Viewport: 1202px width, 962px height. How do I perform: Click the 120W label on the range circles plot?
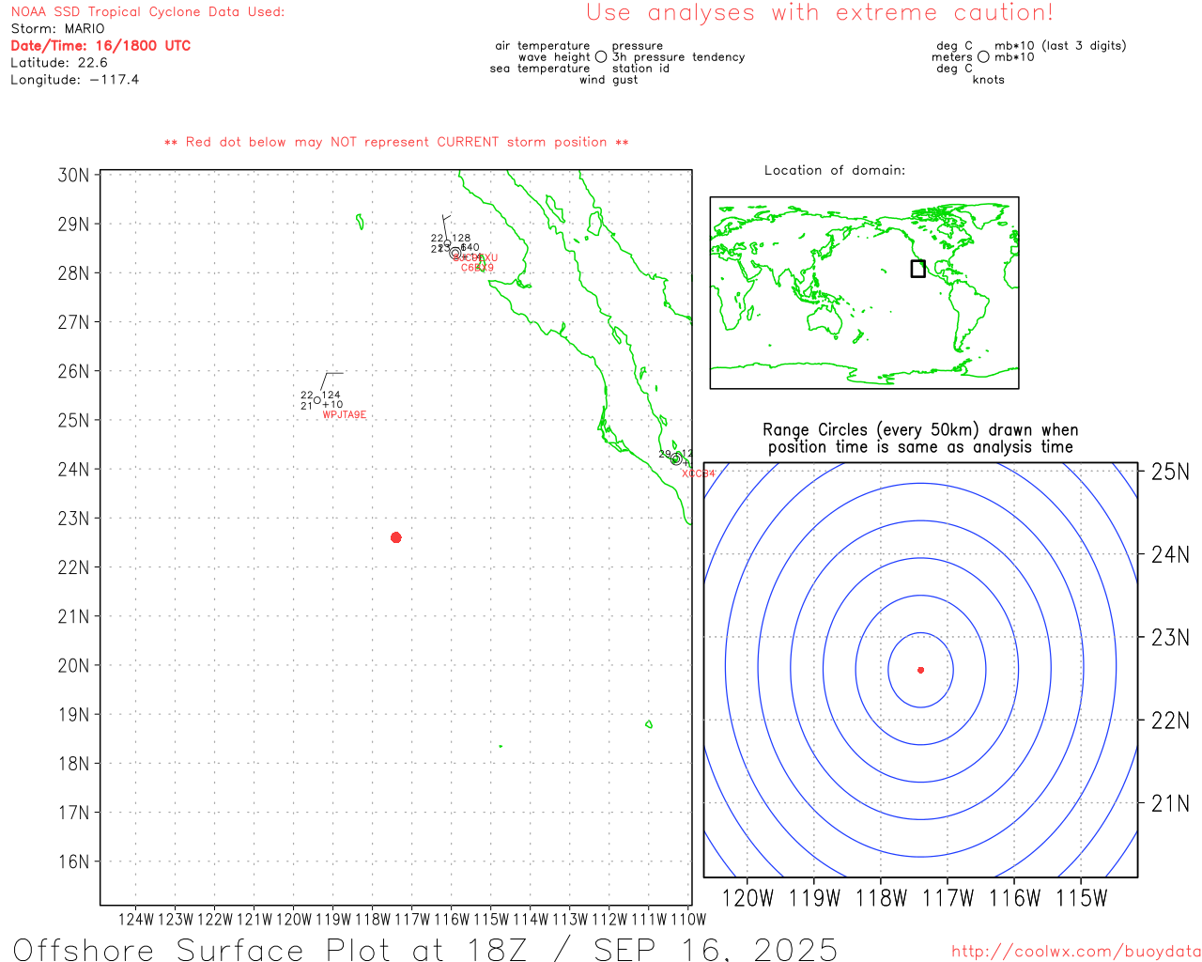point(747,898)
